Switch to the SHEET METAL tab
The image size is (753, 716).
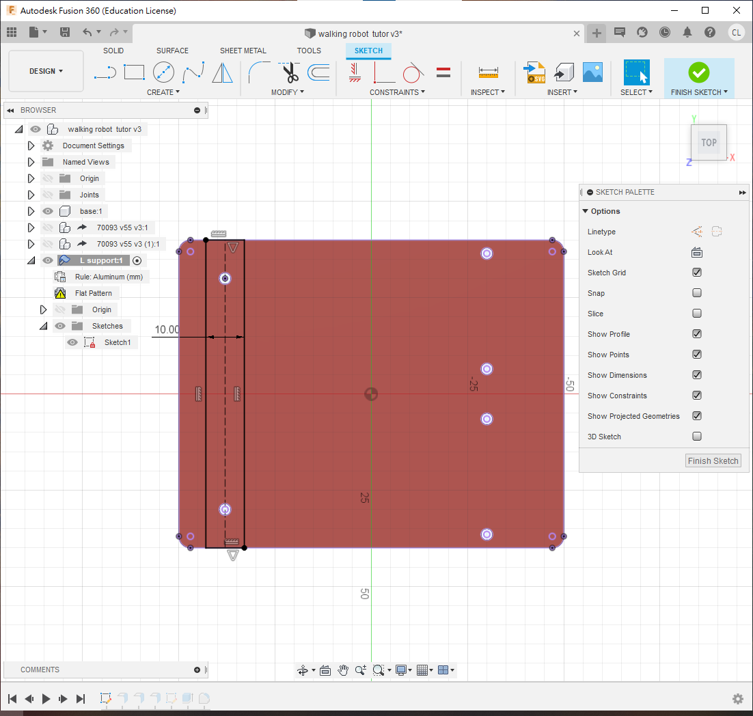pyautogui.click(x=243, y=51)
